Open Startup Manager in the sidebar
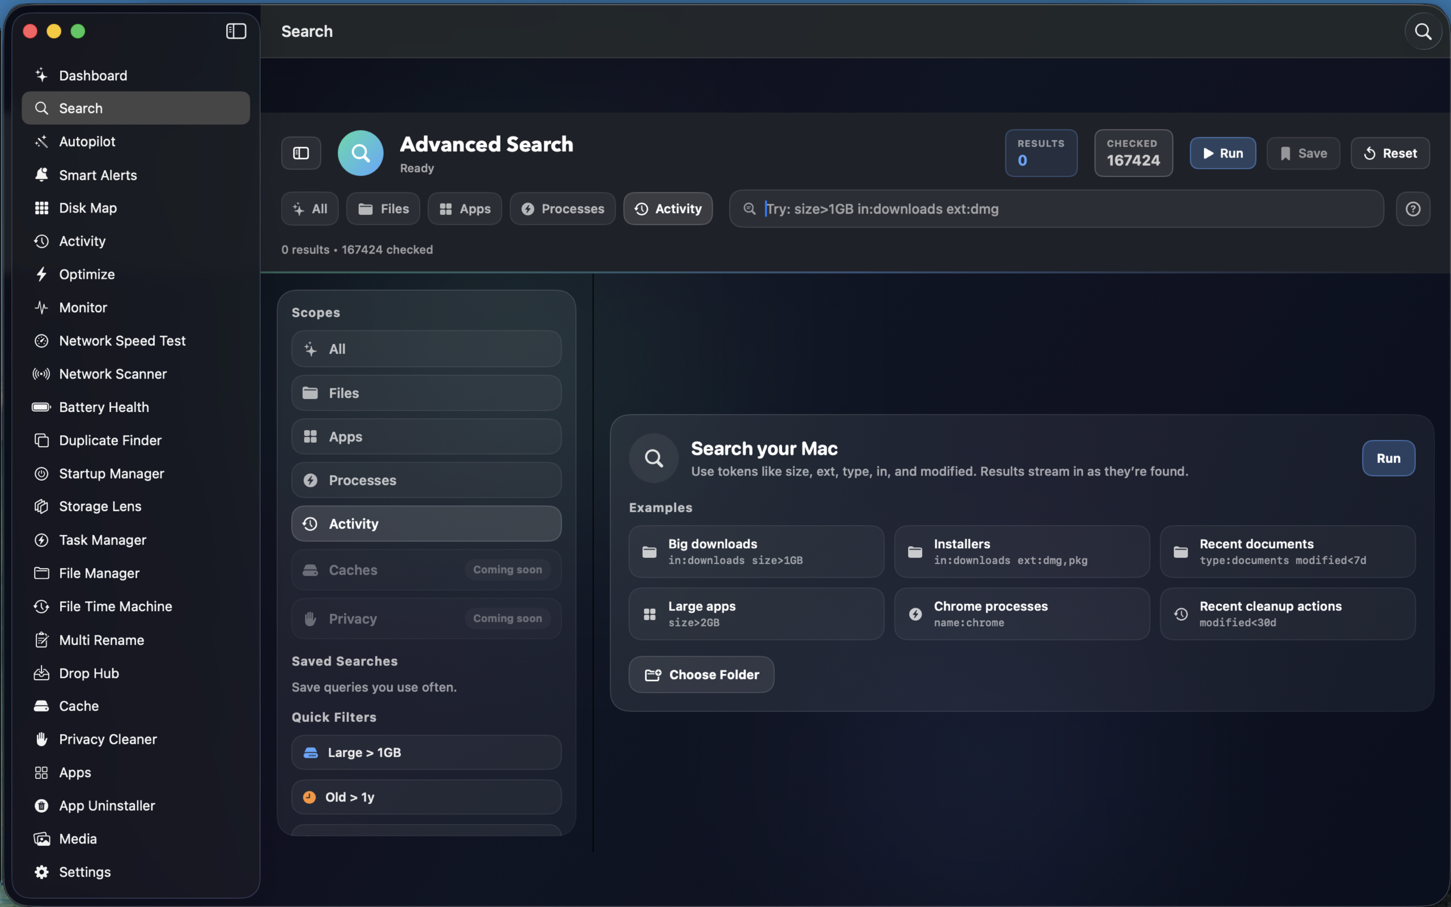Image resolution: width=1451 pixels, height=907 pixels. point(135,473)
